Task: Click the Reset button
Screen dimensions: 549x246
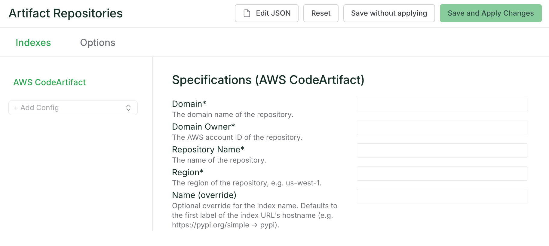Action: pos(321,13)
